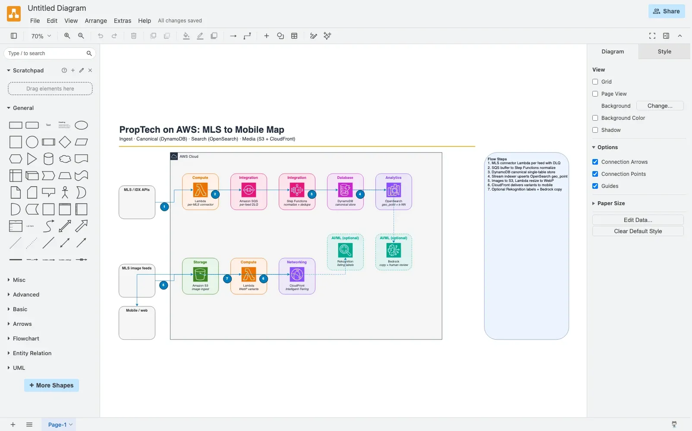
Task: Click the Edit Data... button
Action: point(638,220)
